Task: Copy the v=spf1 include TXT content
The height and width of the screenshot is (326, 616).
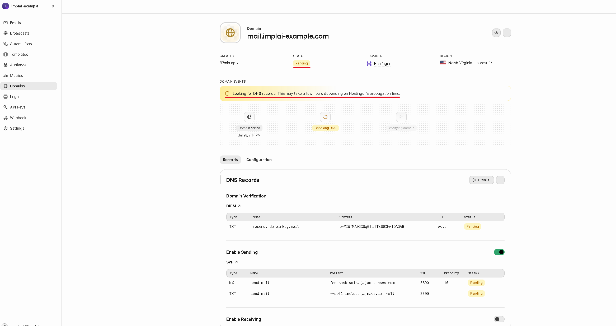Action: click(362, 294)
